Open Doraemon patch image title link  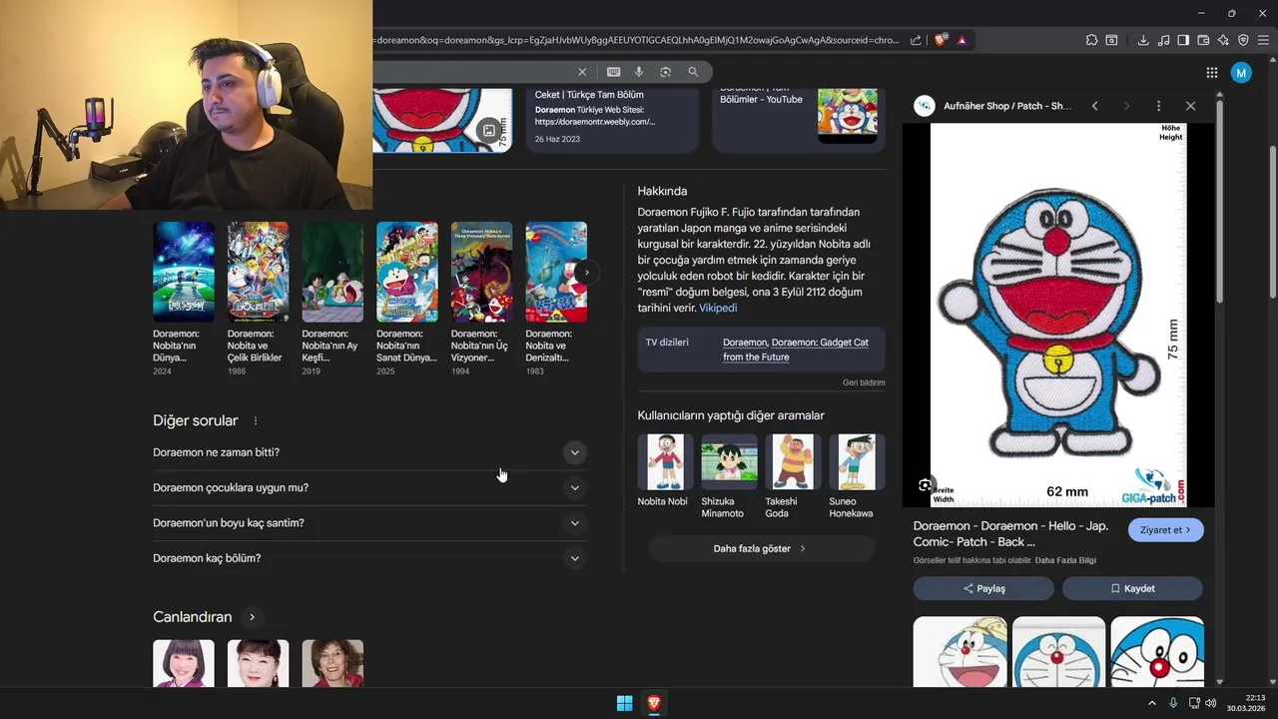pyautogui.click(x=1010, y=533)
